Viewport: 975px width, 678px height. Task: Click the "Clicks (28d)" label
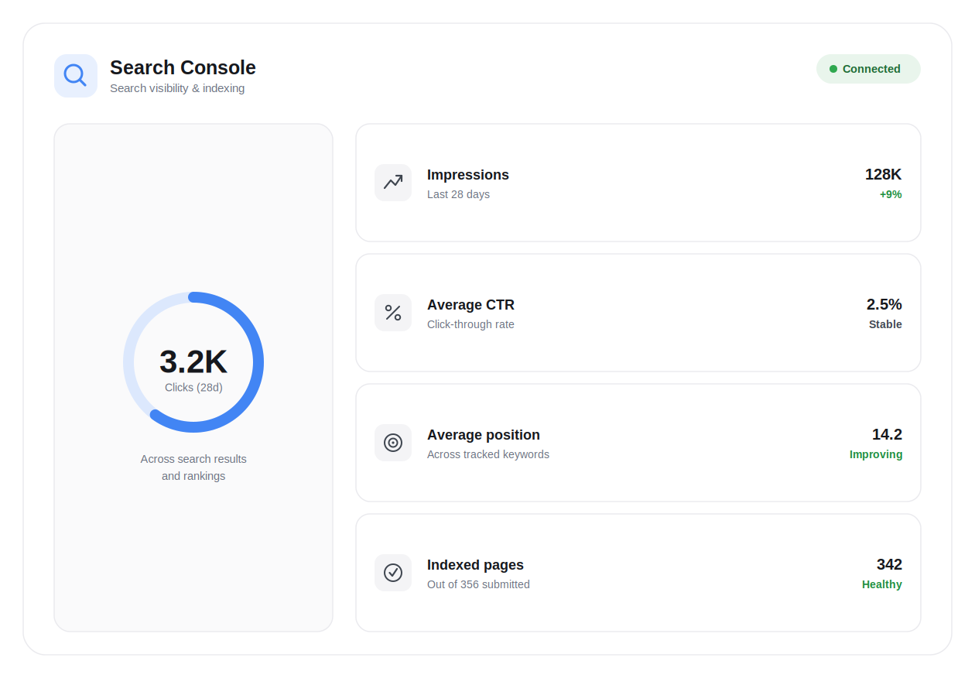click(x=193, y=387)
